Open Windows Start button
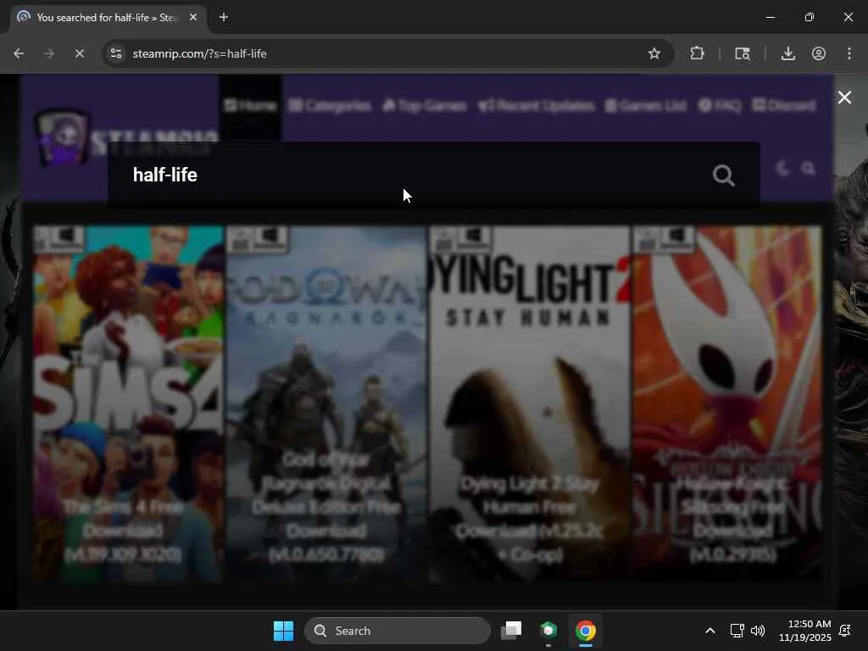Screen dimensions: 868x651 pos(283,631)
